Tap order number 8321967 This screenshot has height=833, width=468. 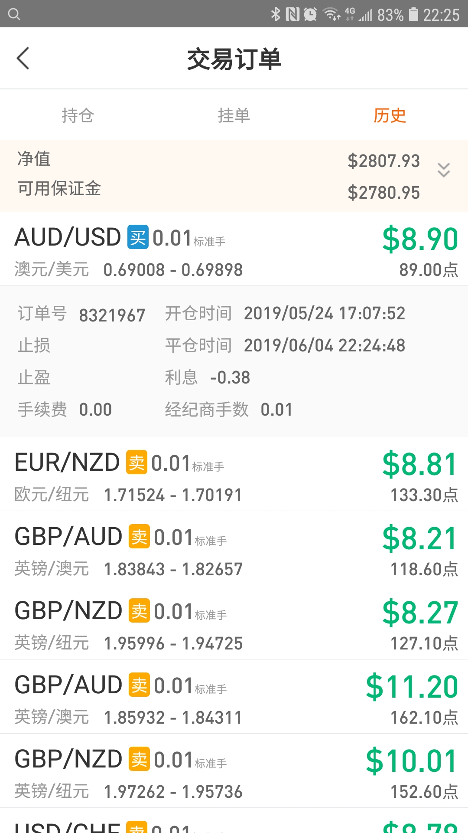coord(112,315)
